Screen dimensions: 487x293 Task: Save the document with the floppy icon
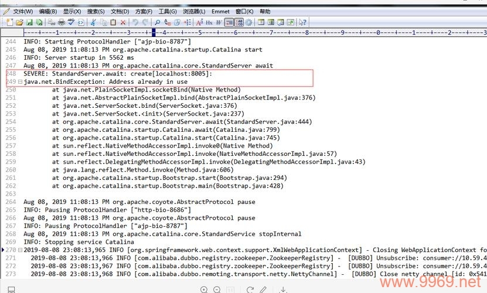pos(29,22)
